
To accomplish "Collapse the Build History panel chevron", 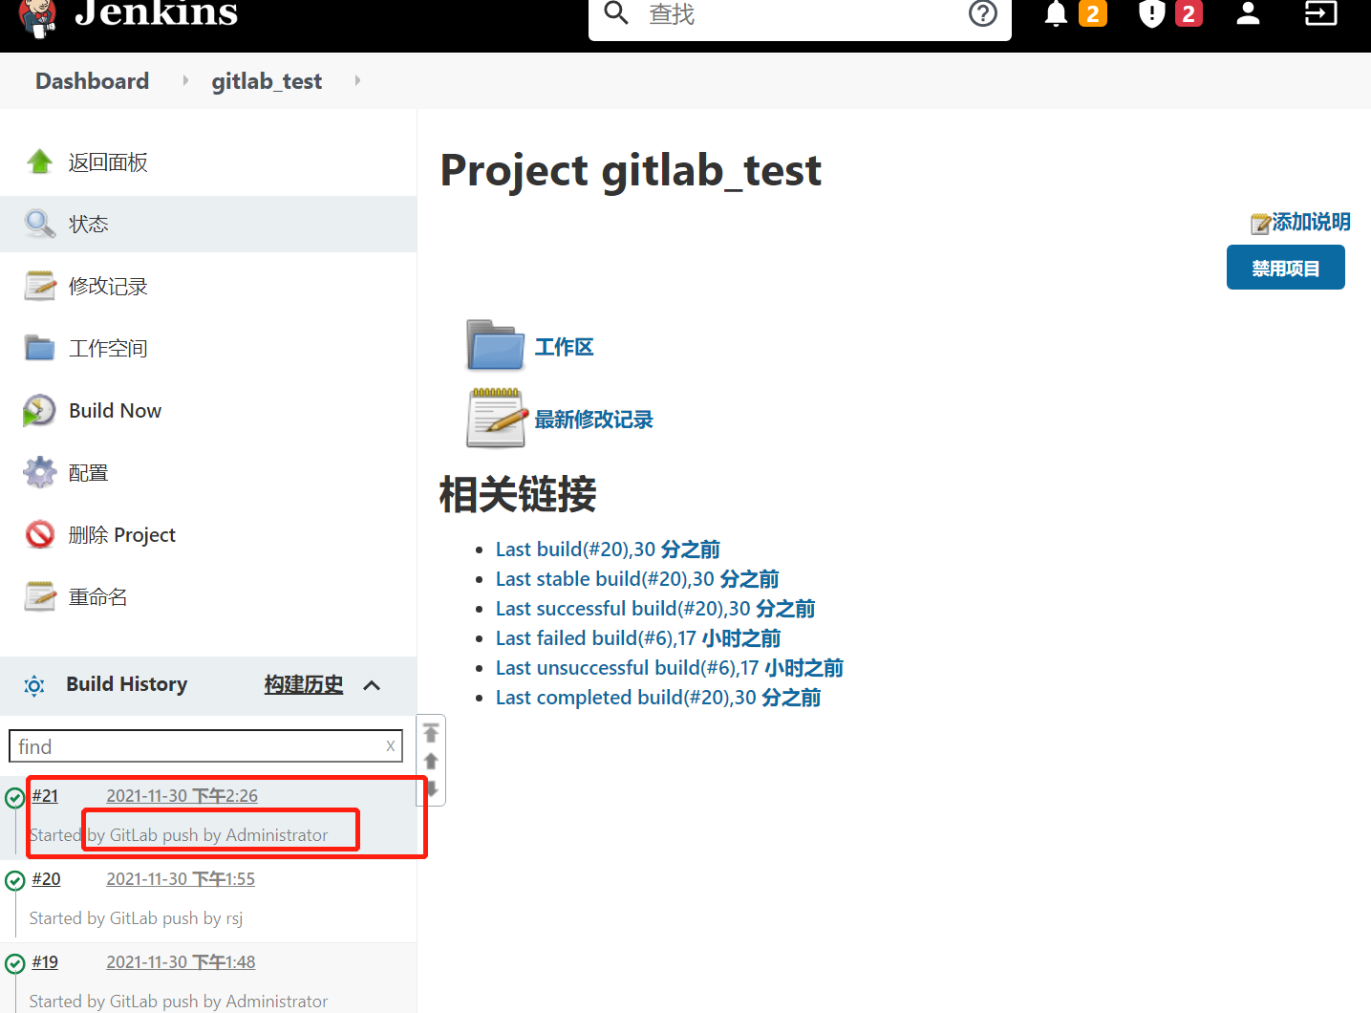I will tap(372, 685).
